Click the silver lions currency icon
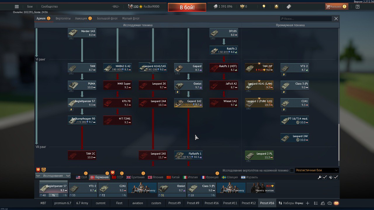374x210 pixels. 215,6
